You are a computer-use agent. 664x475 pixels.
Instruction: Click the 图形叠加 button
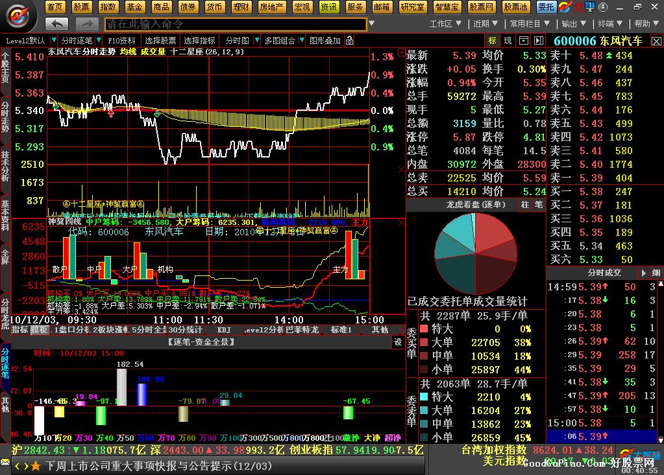pyautogui.click(x=325, y=41)
